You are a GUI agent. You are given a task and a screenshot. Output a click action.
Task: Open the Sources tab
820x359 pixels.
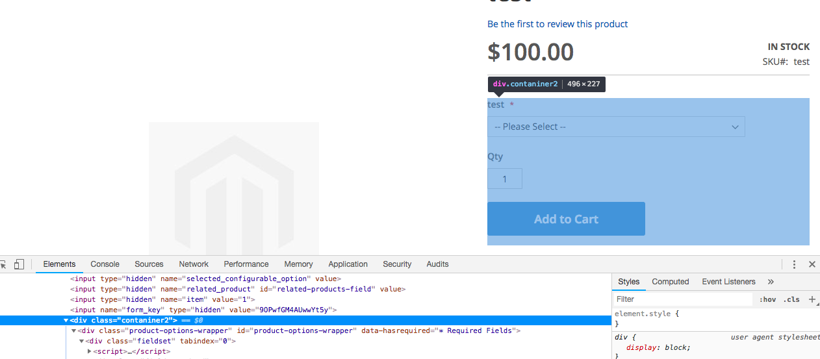point(149,264)
